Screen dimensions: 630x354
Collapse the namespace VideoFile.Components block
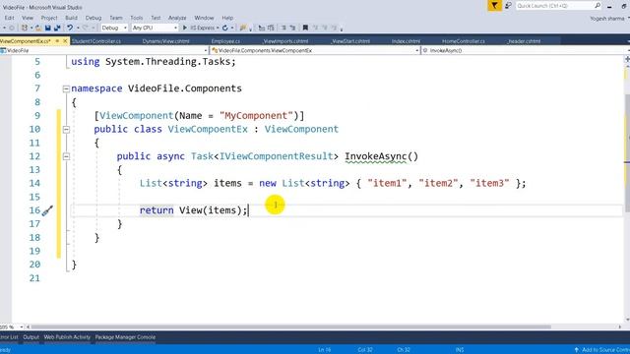tap(66, 88)
